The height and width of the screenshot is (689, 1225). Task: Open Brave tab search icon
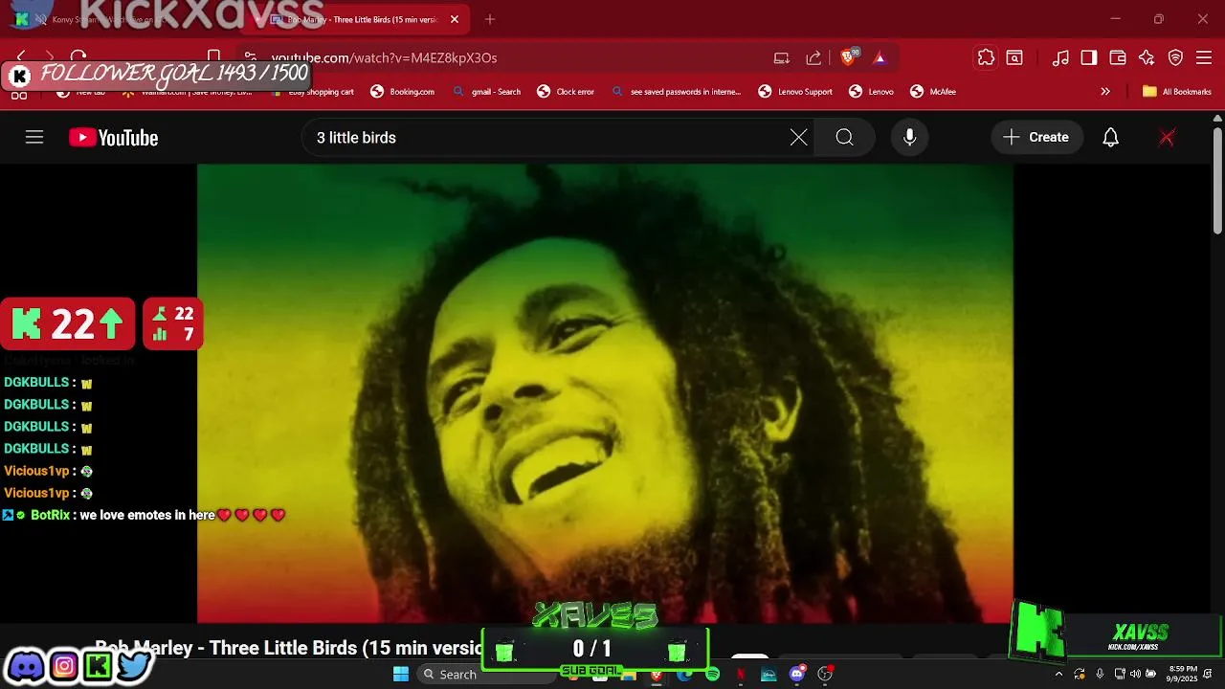(x=1014, y=57)
